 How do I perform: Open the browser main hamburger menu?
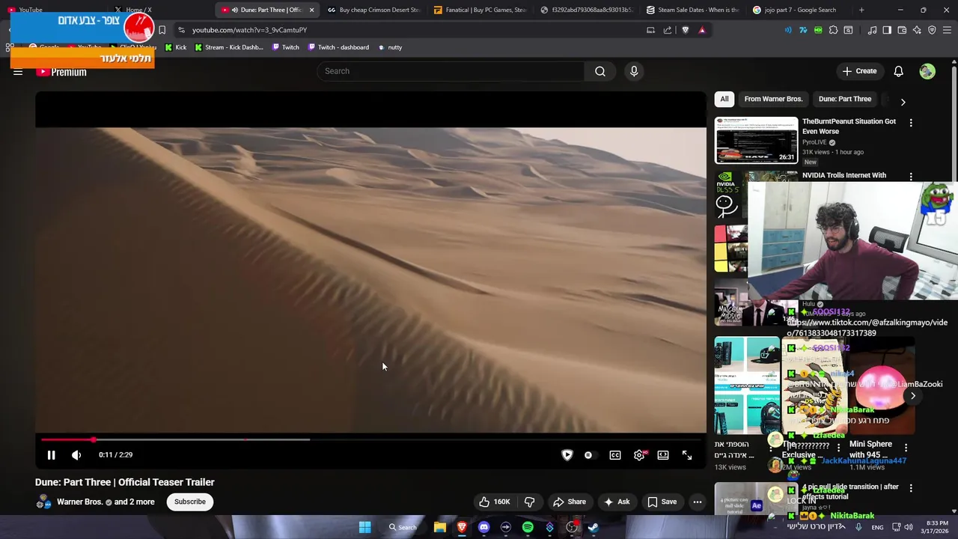947,30
